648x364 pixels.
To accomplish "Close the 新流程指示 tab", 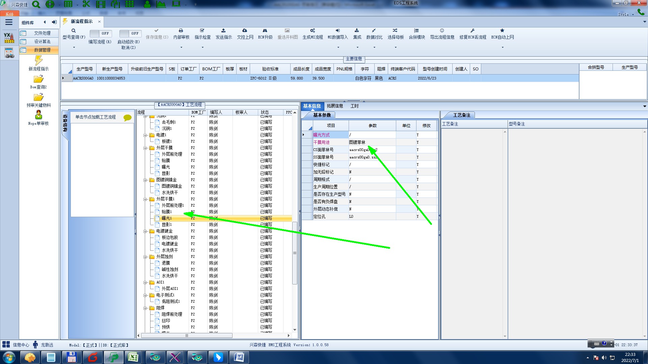I will (x=99, y=22).
